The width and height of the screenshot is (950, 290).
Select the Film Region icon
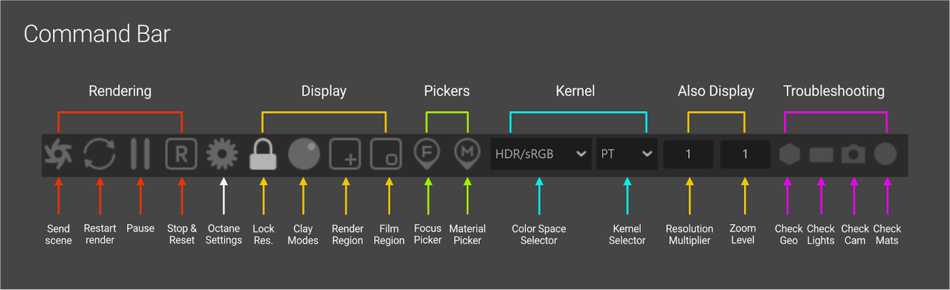386,154
